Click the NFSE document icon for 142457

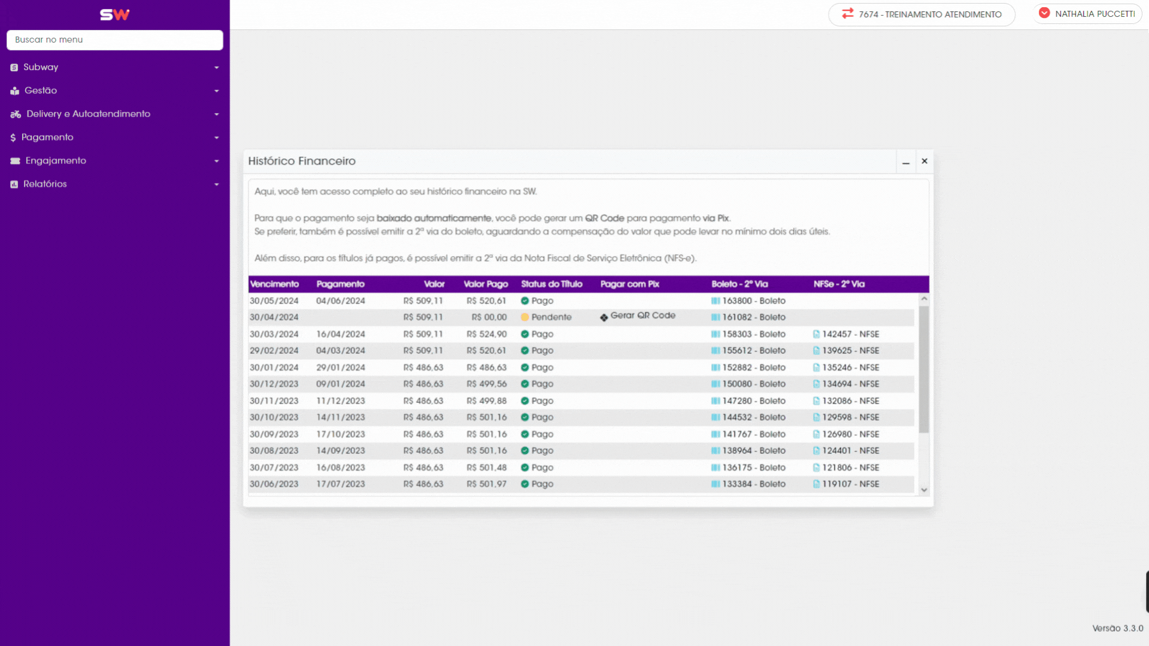coord(816,334)
